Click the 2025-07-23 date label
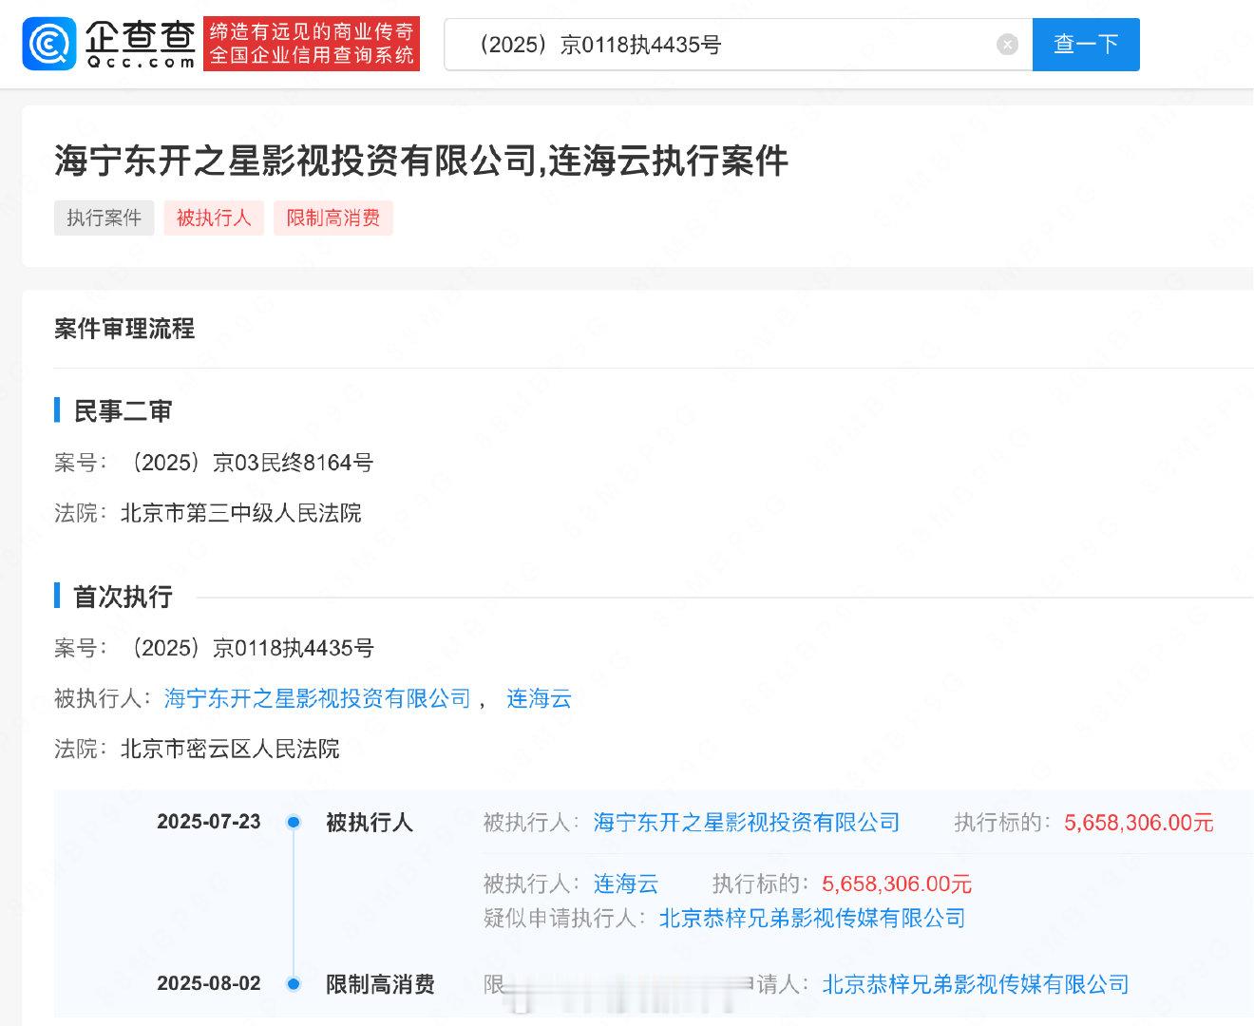Image resolution: width=1254 pixels, height=1026 pixels. click(209, 822)
